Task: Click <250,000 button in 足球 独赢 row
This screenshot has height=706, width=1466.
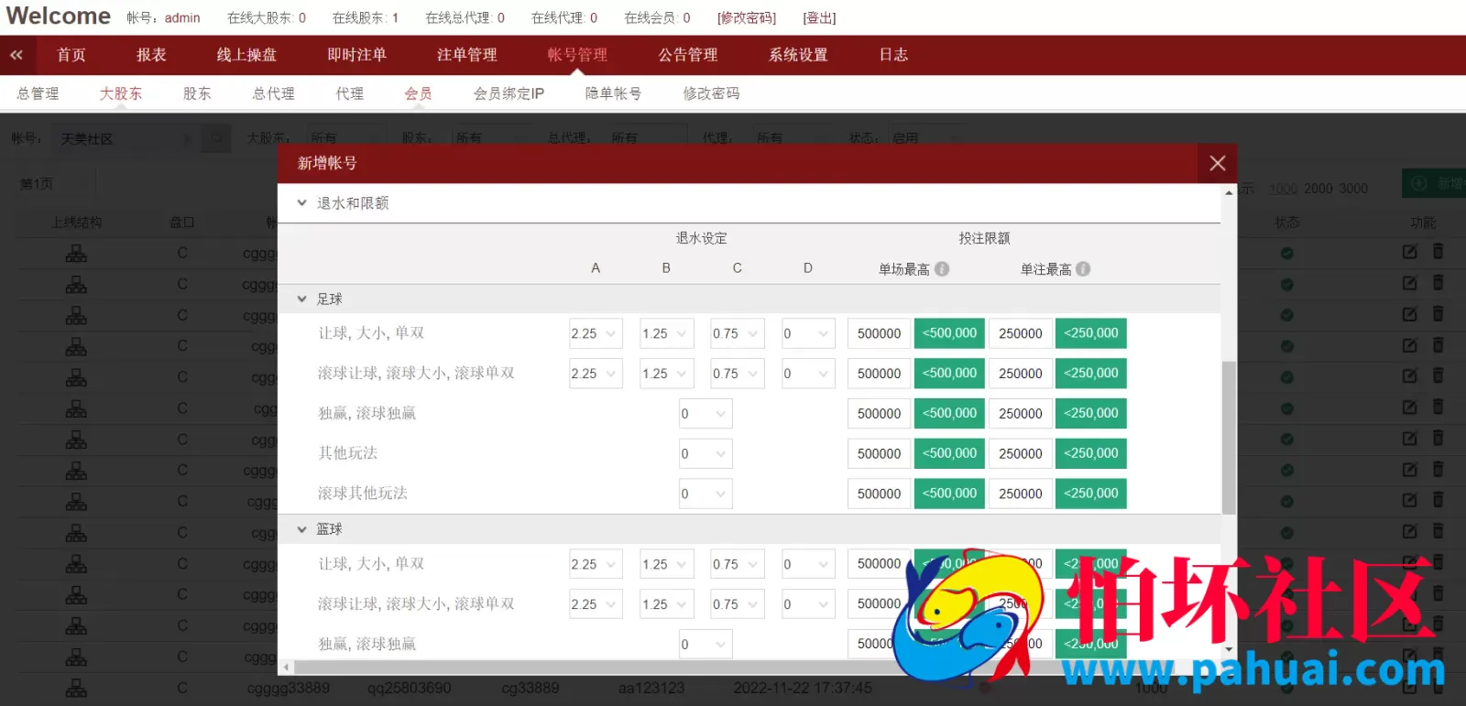Action: coord(1091,414)
